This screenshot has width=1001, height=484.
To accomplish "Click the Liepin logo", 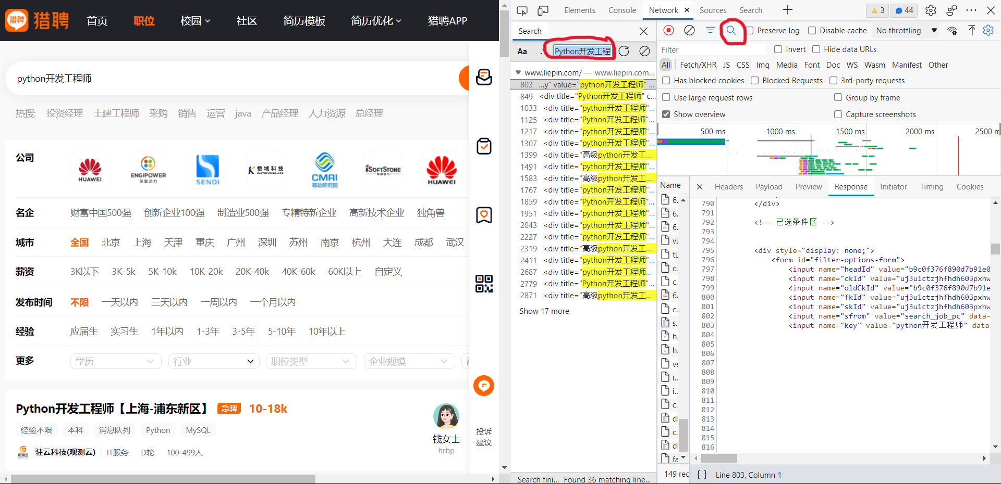I will [38, 20].
